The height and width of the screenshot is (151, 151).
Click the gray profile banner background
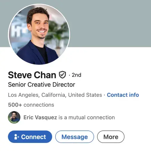point(110,23)
